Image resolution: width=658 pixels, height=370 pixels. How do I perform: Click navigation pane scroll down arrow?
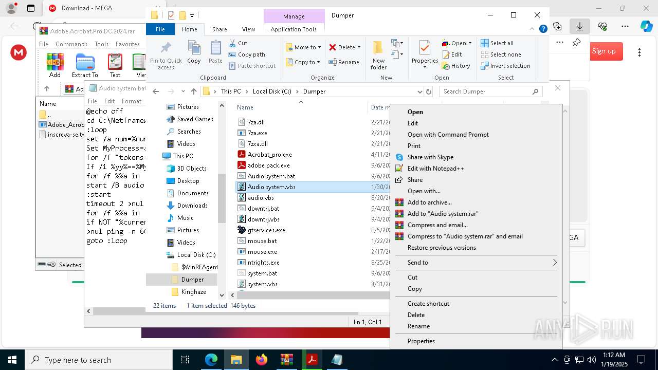(x=222, y=295)
